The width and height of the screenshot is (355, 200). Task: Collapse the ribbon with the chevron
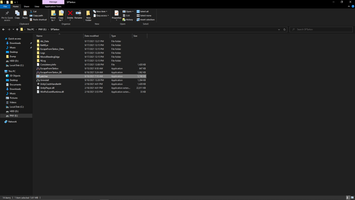pyautogui.click(x=349, y=6)
